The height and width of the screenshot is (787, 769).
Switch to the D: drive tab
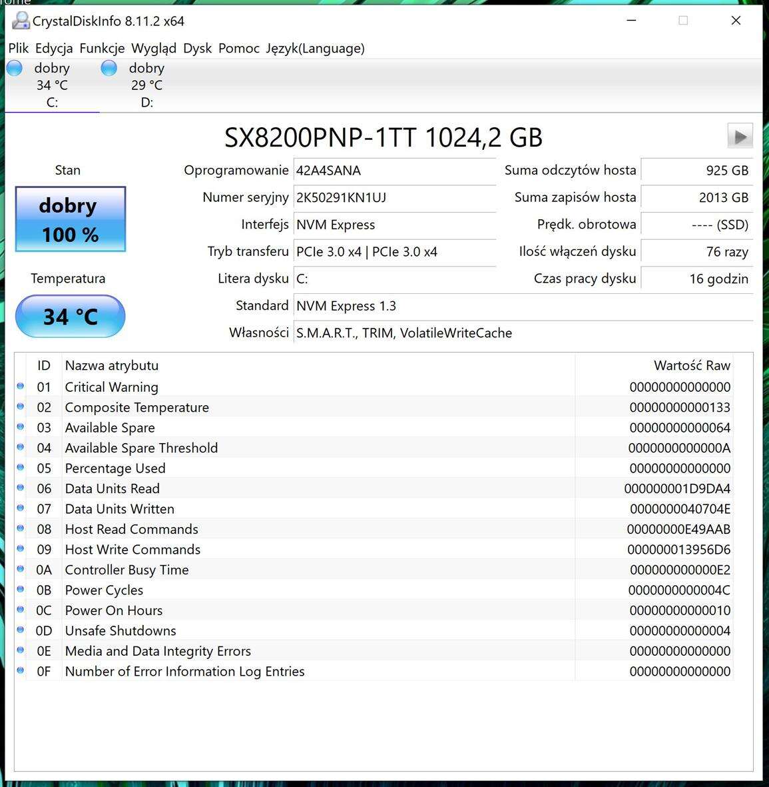[146, 85]
